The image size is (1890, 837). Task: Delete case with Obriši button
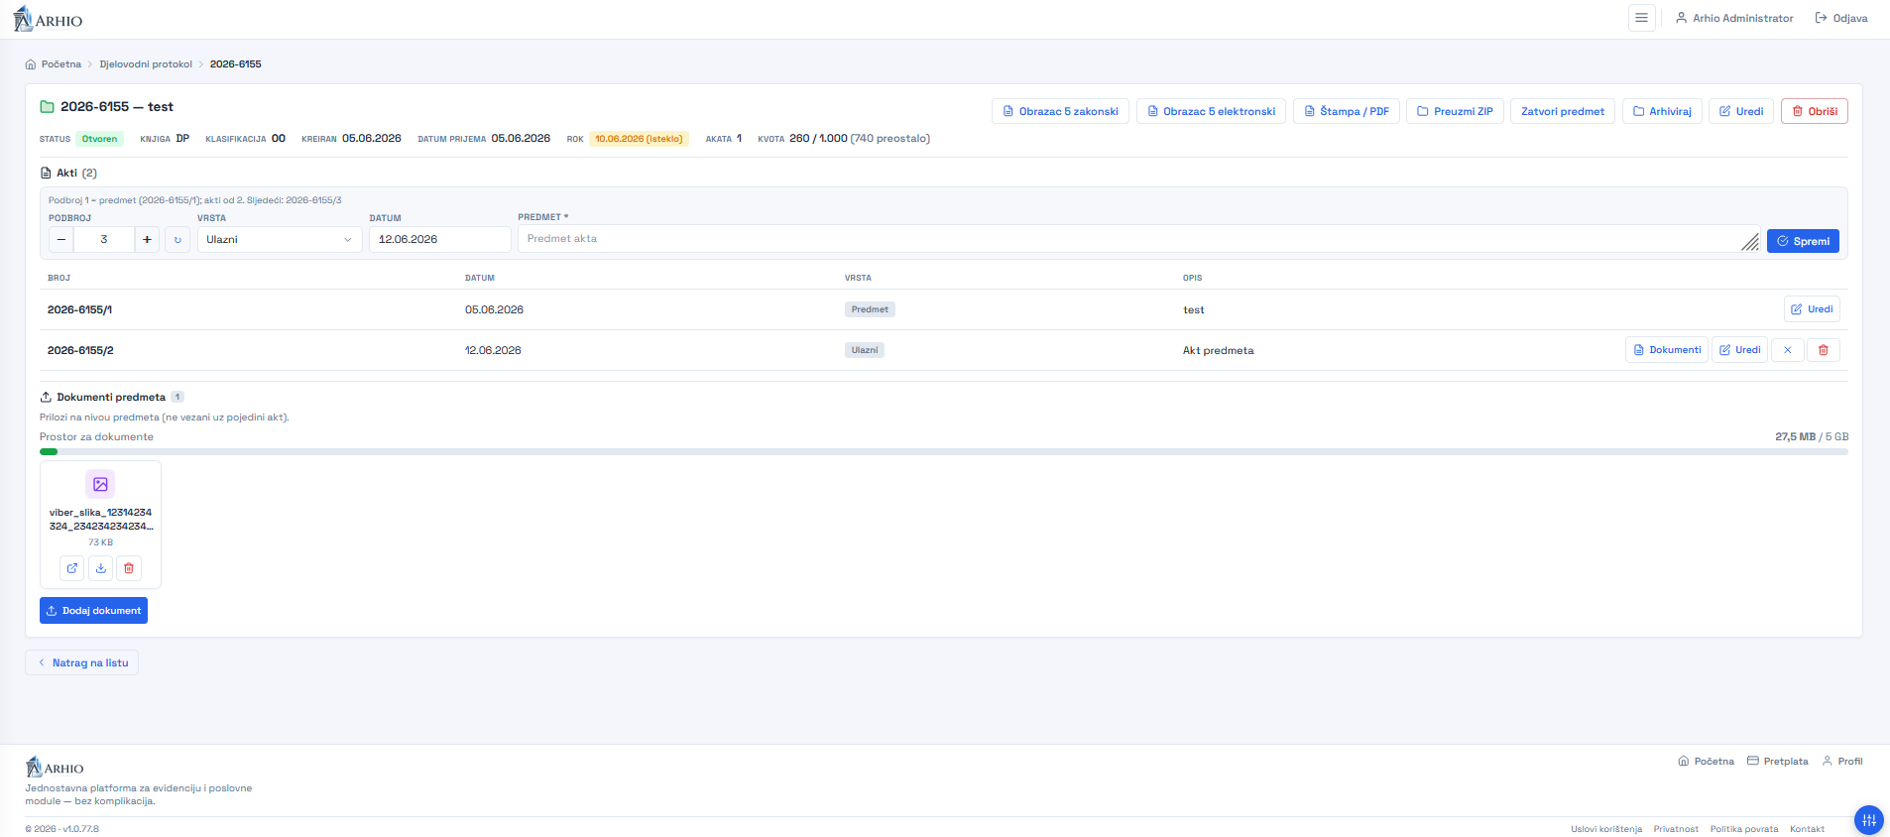tap(1814, 111)
